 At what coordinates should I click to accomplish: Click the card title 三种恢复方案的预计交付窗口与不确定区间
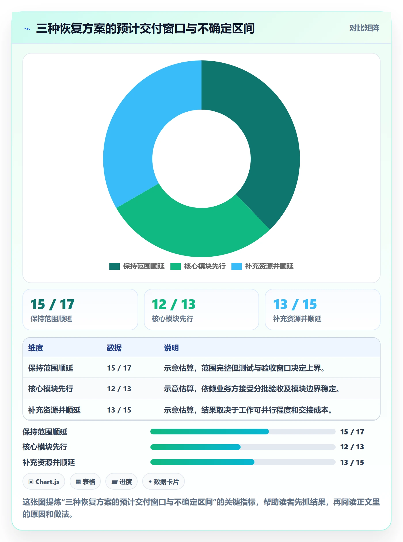145,28
